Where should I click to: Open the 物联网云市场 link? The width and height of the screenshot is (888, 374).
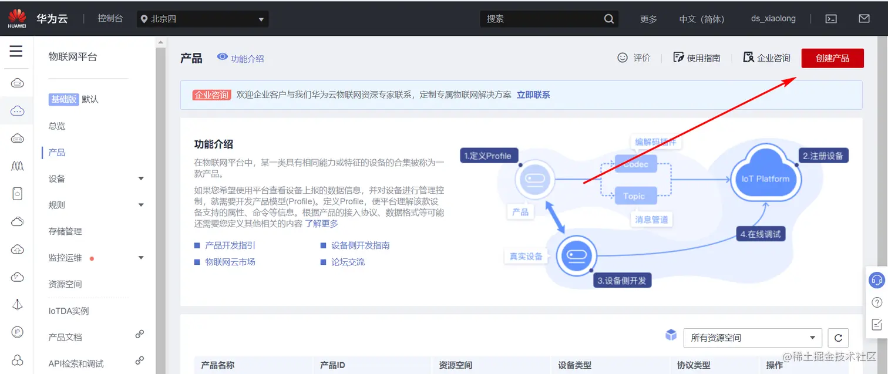coord(230,262)
